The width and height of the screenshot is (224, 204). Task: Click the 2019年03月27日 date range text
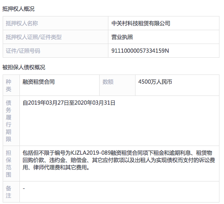coord(69,103)
